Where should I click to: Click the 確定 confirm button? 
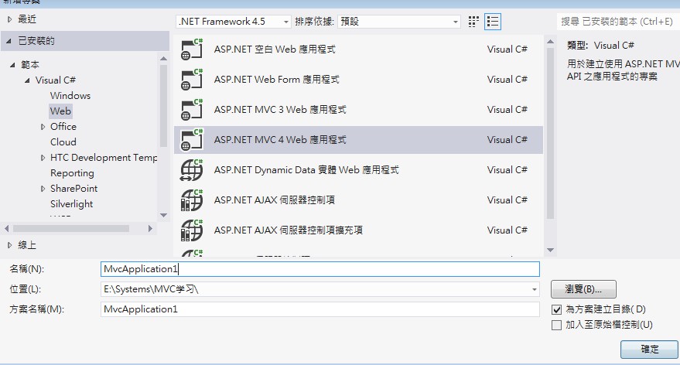(x=649, y=350)
